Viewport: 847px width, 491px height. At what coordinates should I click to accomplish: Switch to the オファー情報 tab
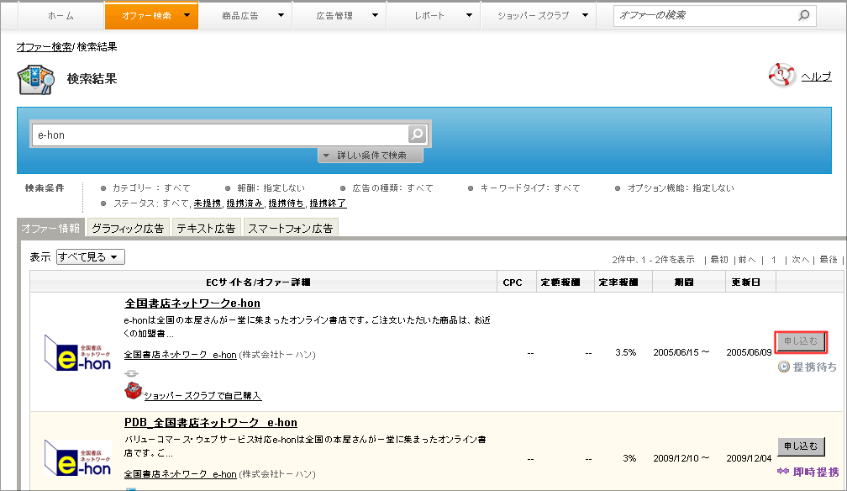pos(50,228)
